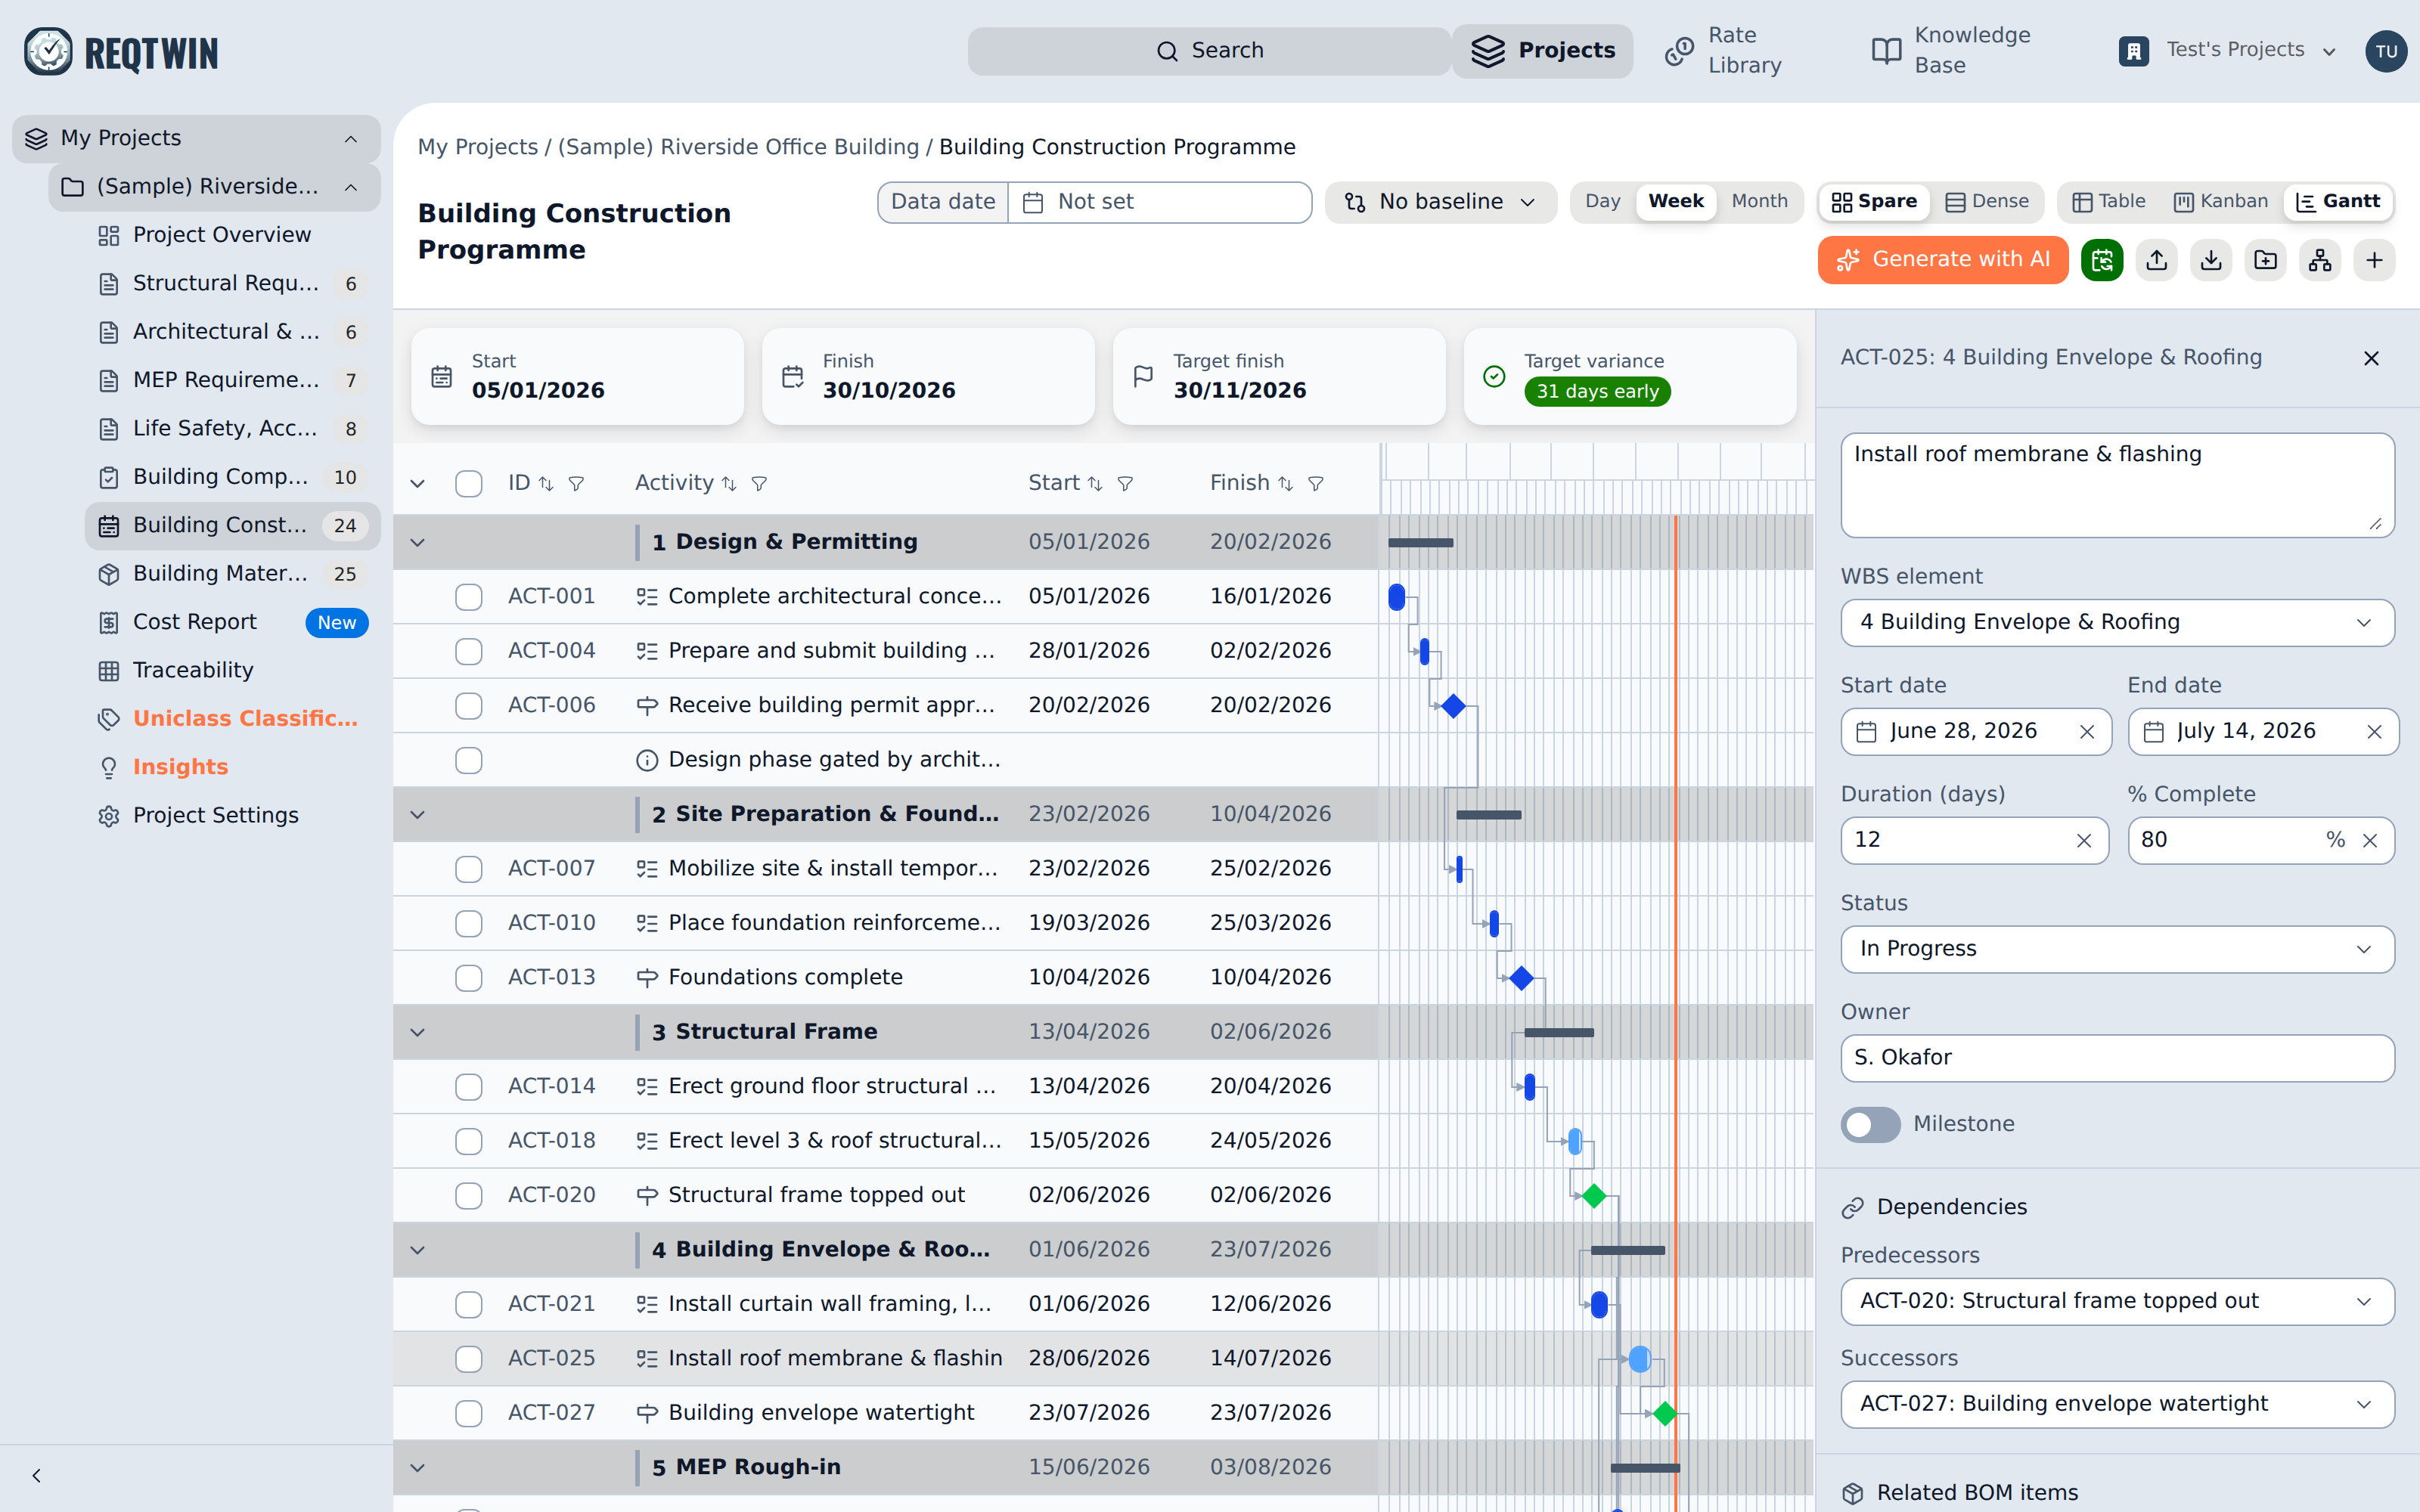The width and height of the screenshot is (2420, 1512).
Task: Open the No baseline dropdown
Action: point(1440,202)
